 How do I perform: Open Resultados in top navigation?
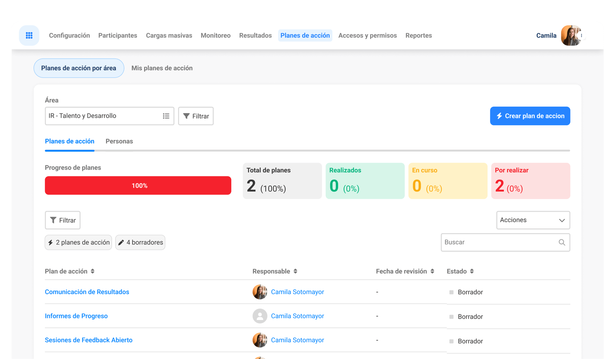(x=255, y=35)
